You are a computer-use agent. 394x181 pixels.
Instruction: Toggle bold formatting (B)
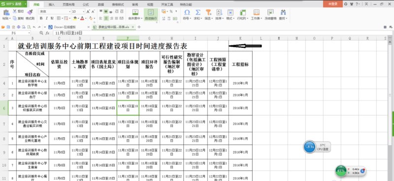[41, 18]
